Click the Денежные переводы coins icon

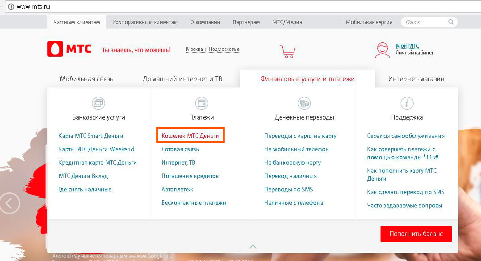click(304, 103)
